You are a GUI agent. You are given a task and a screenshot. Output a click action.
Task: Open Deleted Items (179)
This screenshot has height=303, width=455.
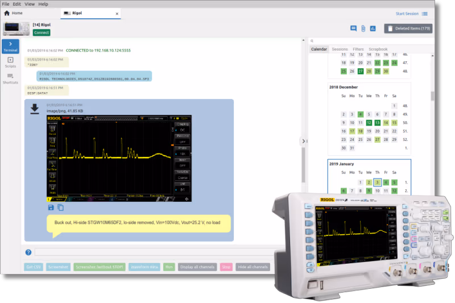[x=408, y=28]
